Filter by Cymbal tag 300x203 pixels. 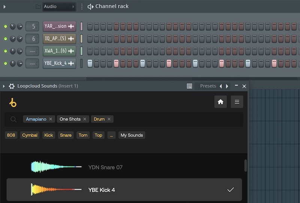[x=30, y=135]
